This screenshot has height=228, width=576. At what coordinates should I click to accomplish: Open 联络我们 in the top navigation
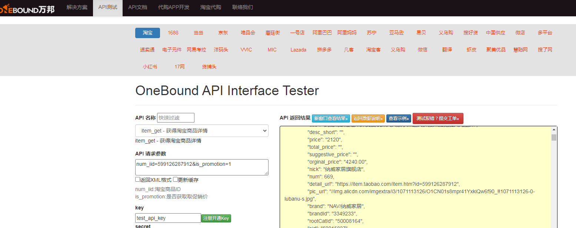coord(243,7)
